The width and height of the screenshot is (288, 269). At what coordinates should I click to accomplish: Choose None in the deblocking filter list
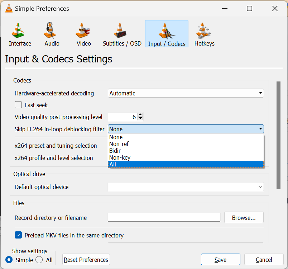[x=186, y=137]
